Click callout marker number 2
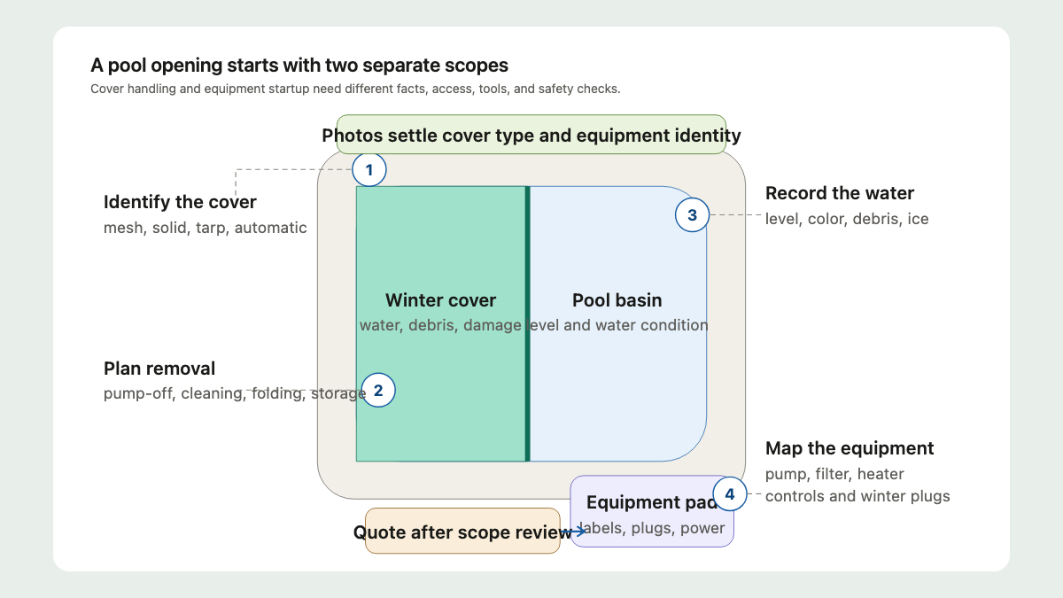Screen dimensions: 1063x598 (x=378, y=390)
